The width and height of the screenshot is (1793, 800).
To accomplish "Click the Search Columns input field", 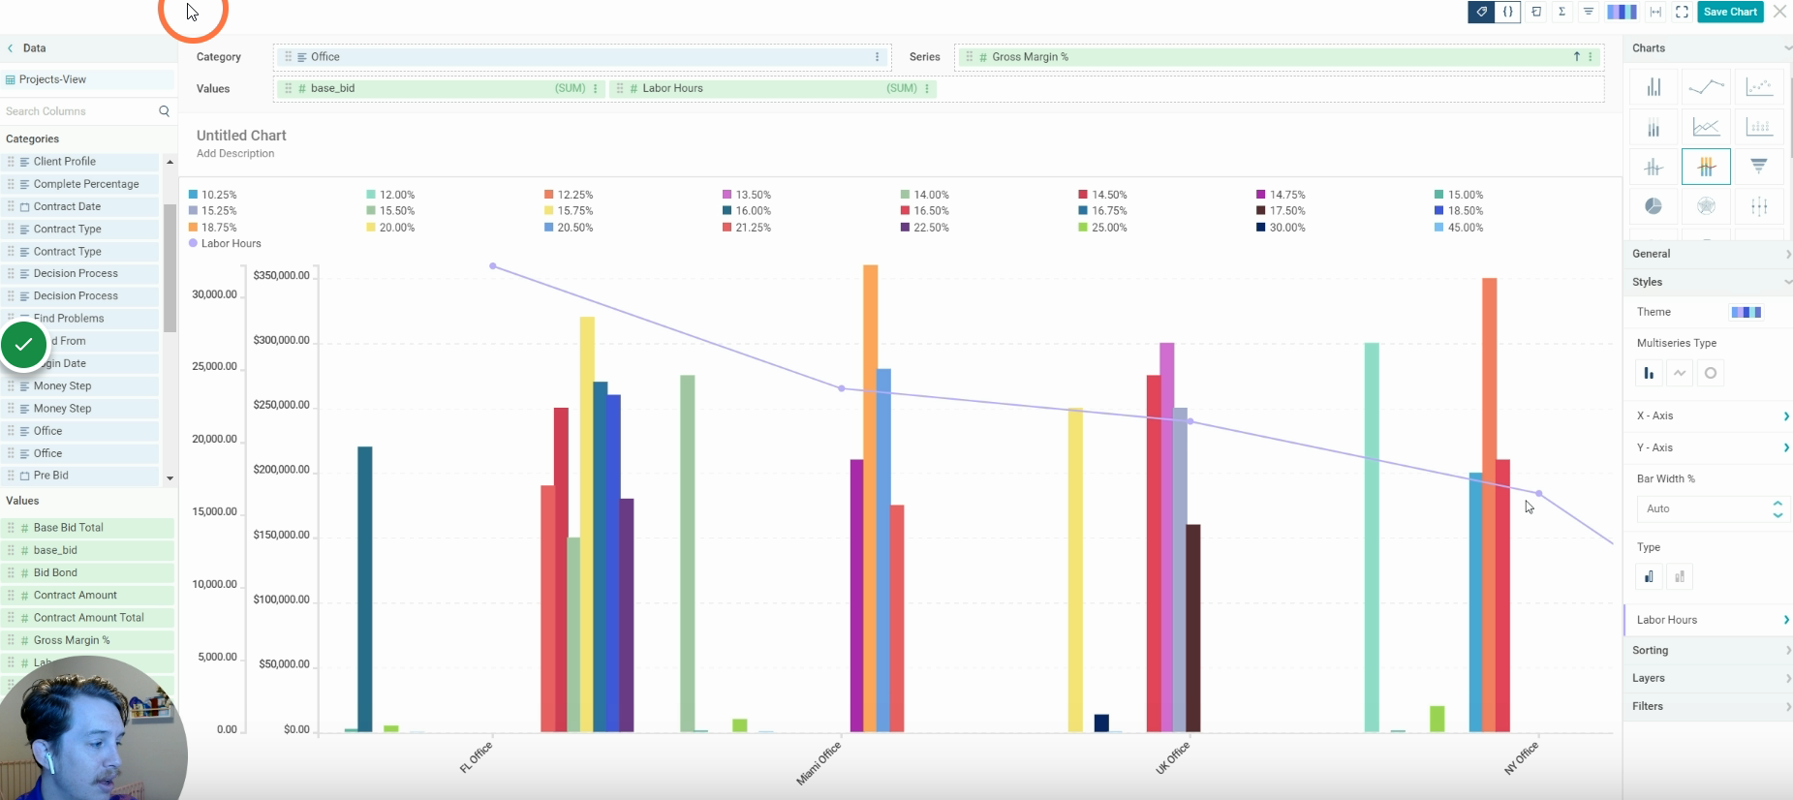I will click(81, 111).
